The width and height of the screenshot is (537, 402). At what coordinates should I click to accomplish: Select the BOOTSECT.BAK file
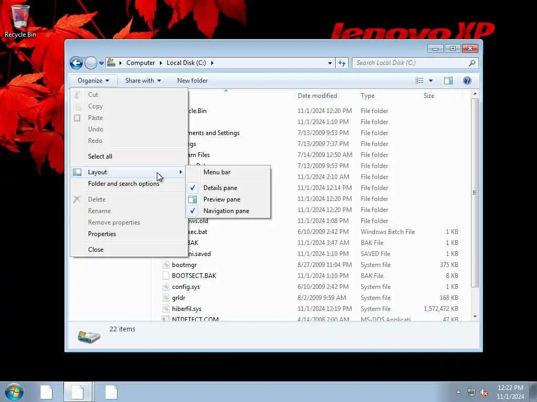194,276
